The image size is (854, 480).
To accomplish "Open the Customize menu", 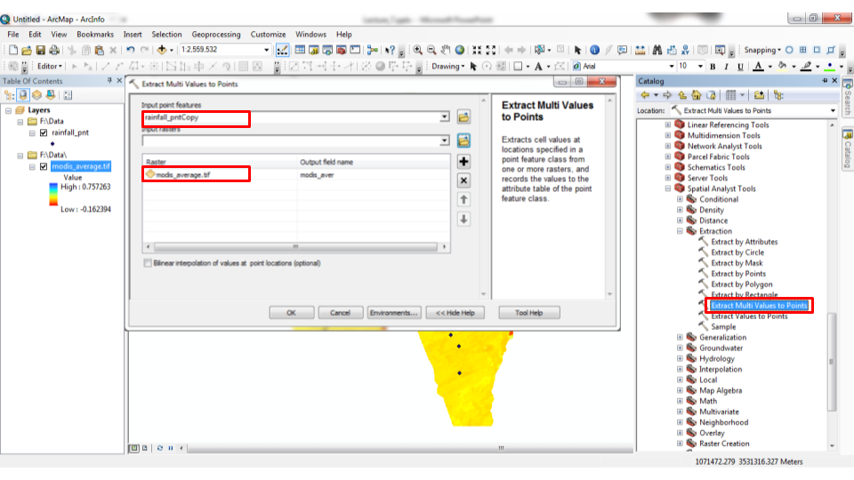I will [x=268, y=35].
